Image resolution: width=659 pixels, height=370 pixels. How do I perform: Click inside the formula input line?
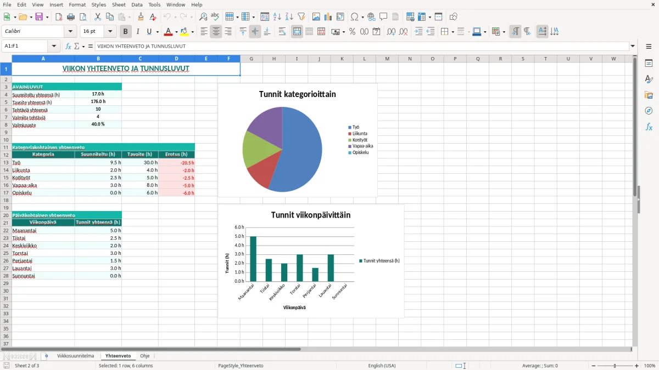coord(361,46)
